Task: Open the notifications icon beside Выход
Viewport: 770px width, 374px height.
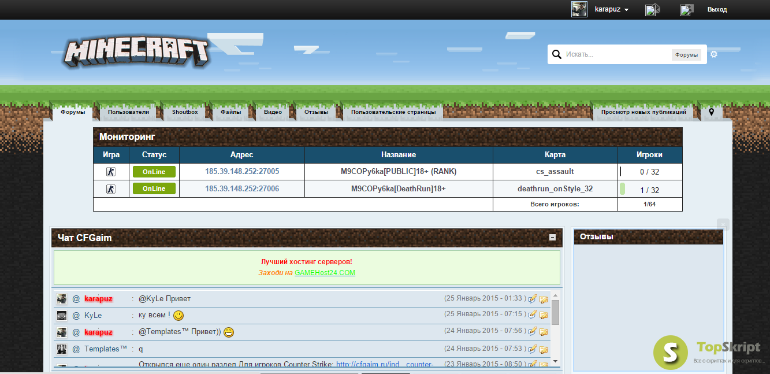Action: click(x=686, y=10)
